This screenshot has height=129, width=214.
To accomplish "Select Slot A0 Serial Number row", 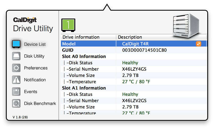I will click(x=134, y=69).
